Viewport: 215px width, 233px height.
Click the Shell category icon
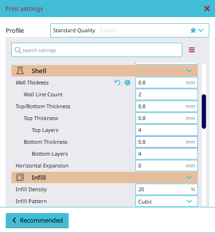point(20,71)
